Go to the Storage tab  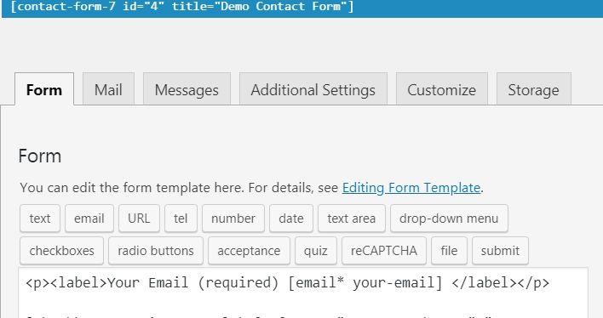[x=534, y=88]
